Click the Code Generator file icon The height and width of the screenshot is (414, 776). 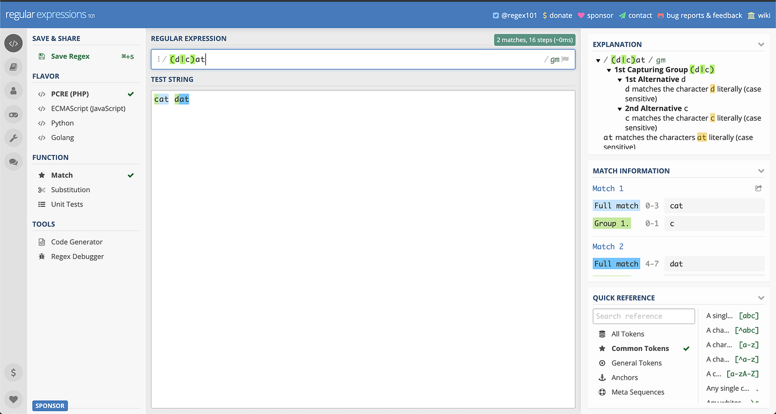pyautogui.click(x=42, y=242)
